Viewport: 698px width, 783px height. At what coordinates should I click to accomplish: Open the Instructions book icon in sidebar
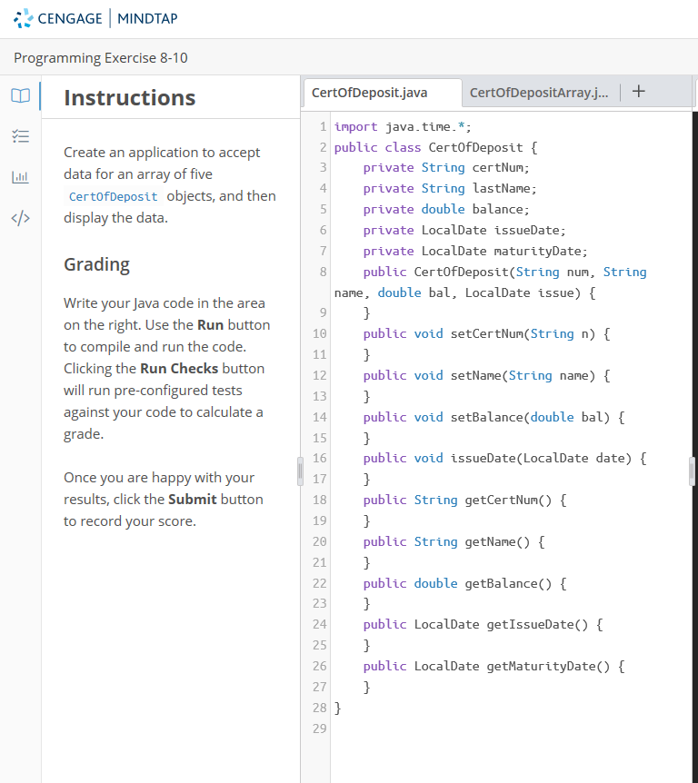(x=21, y=95)
